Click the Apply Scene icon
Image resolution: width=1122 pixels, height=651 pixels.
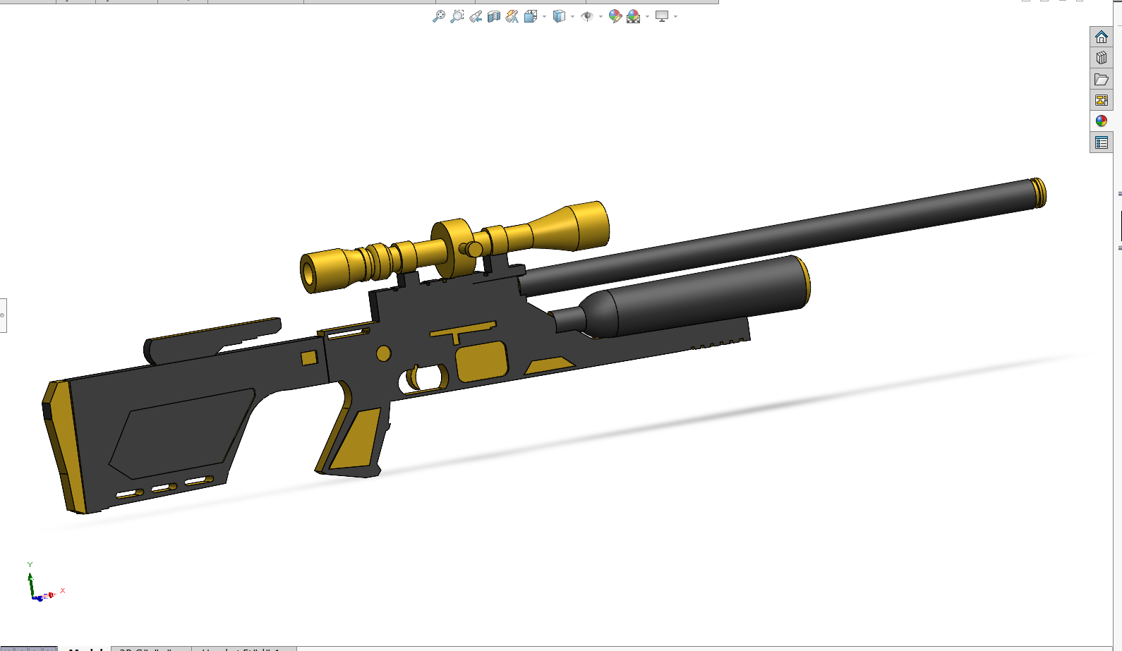pyautogui.click(x=634, y=16)
